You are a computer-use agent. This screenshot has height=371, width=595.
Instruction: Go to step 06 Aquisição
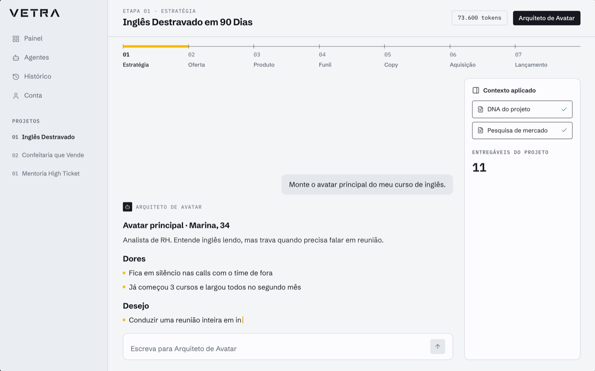pyautogui.click(x=462, y=60)
